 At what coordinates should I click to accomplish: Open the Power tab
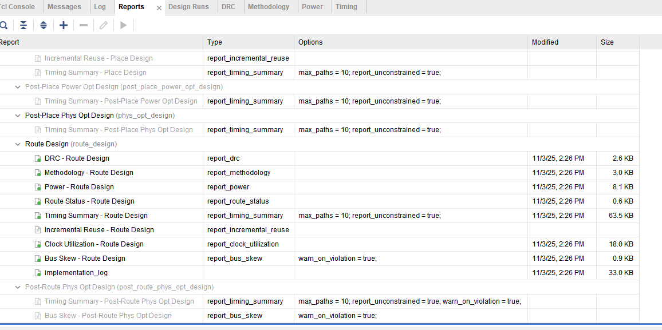[313, 7]
